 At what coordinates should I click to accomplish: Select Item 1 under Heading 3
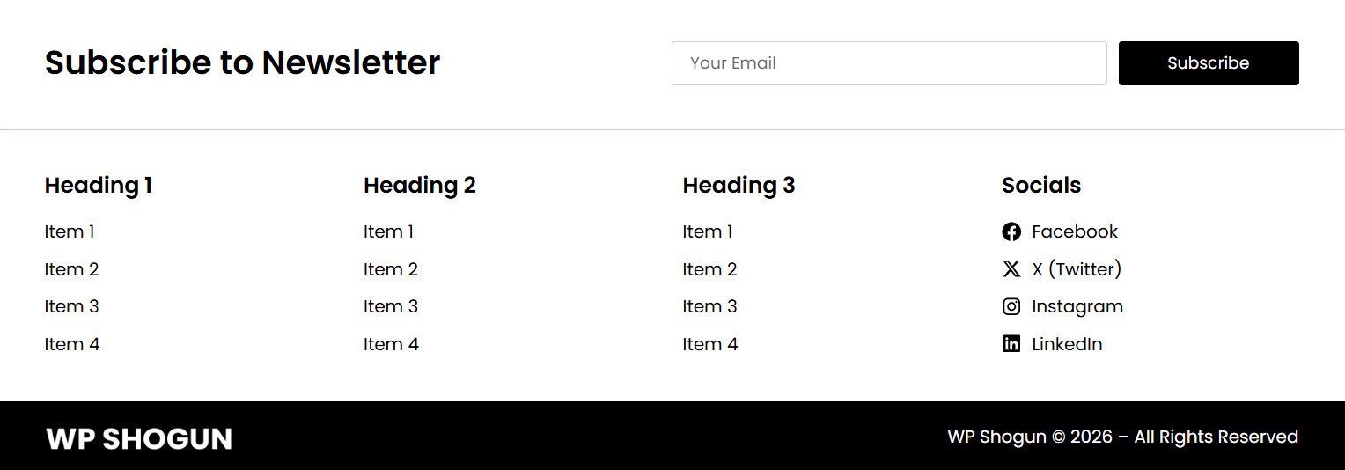pos(708,231)
